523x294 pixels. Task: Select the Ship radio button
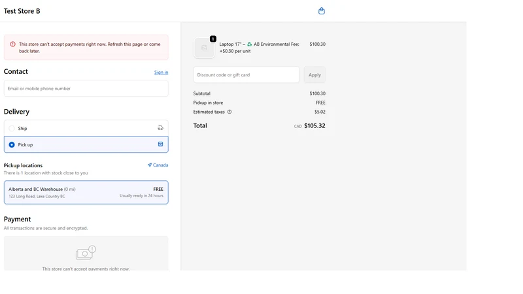[12, 128]
